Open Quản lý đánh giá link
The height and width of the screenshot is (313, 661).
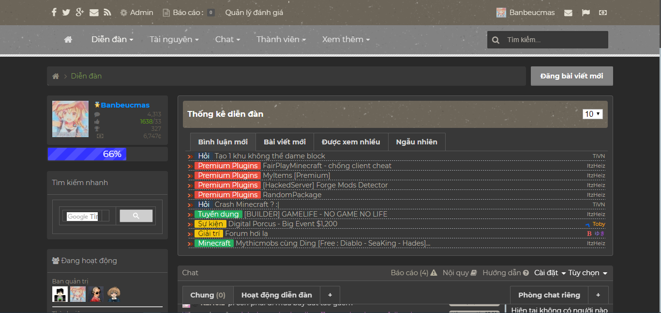pos(254,13)
